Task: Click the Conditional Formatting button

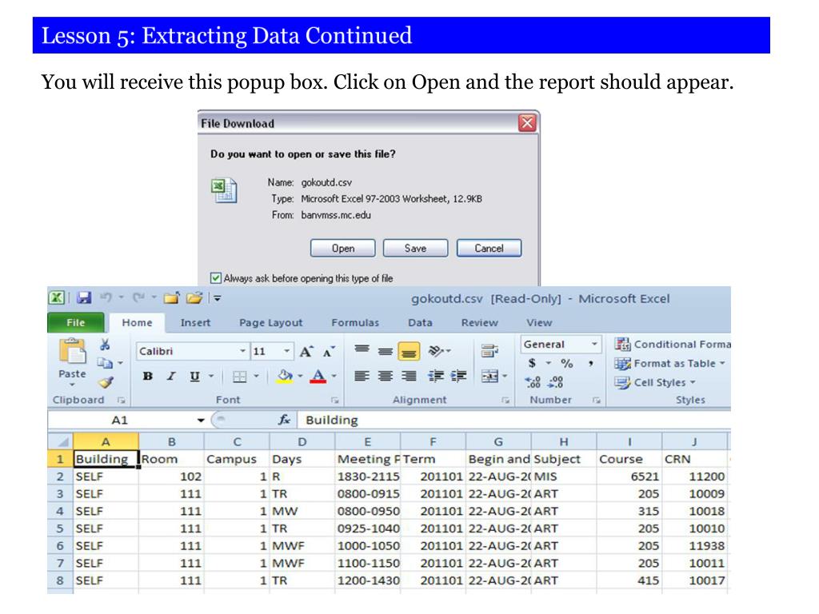Action: (672, 344)
